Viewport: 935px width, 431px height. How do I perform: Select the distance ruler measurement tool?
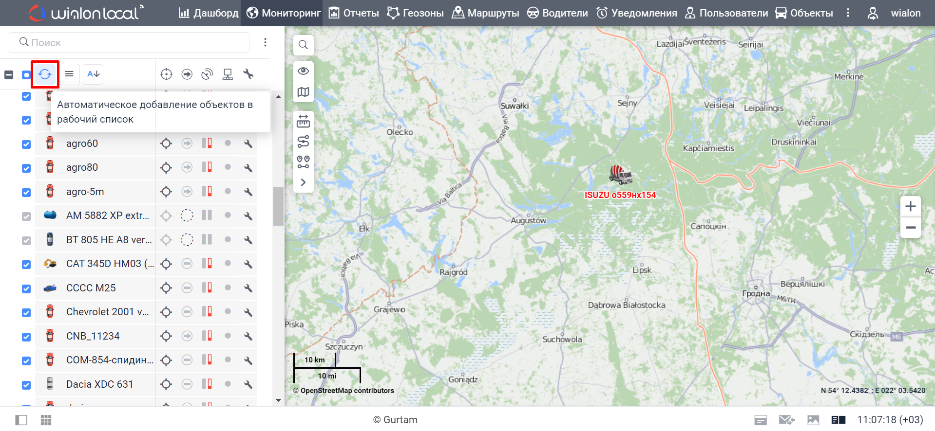coord(303,121)
